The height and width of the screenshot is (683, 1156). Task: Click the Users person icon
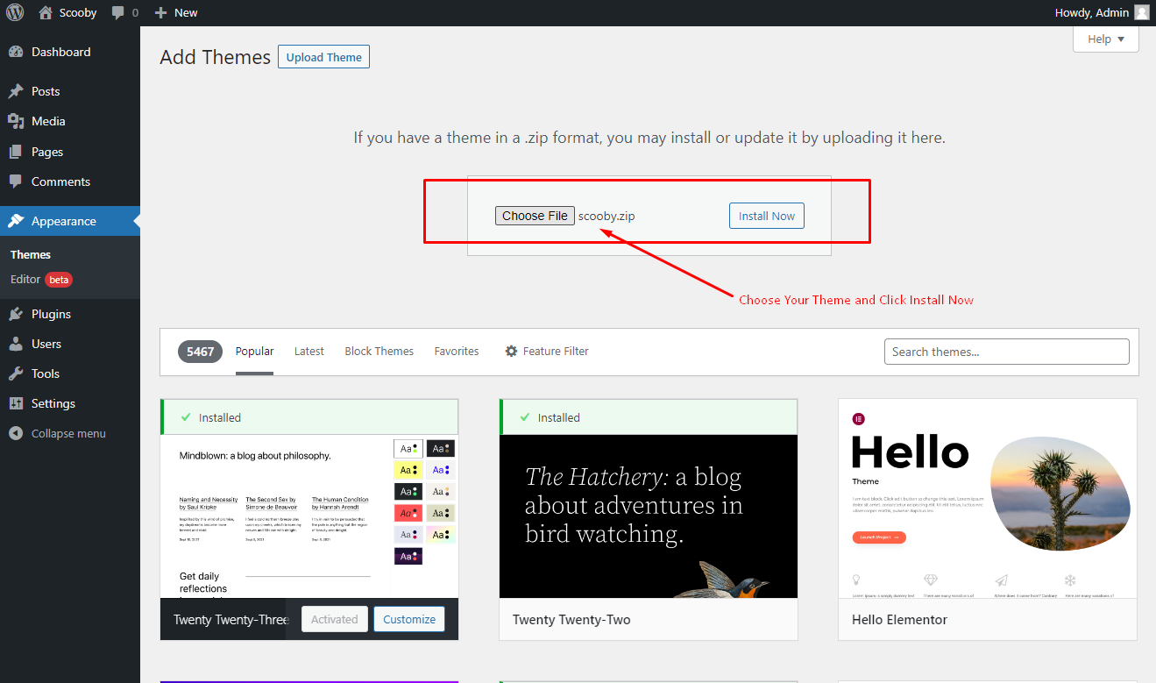tap(16, 344)
